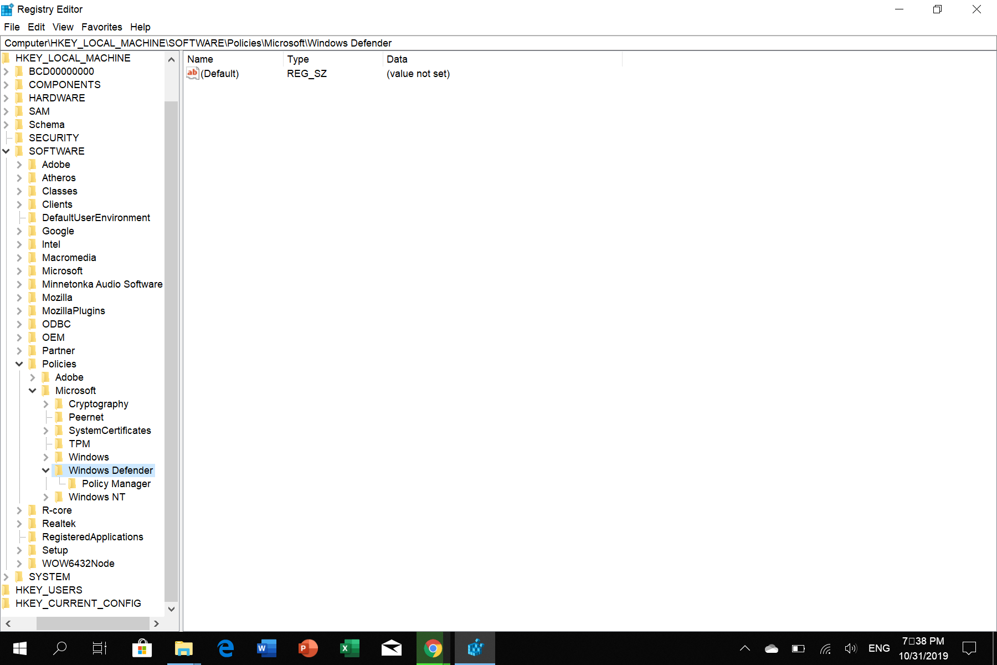The width and height of the screenshot is (997, 665).
Task: Open Excel from taskbar
Action: pyautogui.click(x=350, y=648)
